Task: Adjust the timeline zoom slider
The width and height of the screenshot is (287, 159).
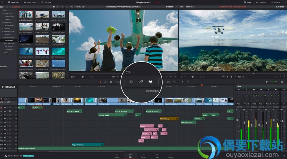Action: coord(182,82)
